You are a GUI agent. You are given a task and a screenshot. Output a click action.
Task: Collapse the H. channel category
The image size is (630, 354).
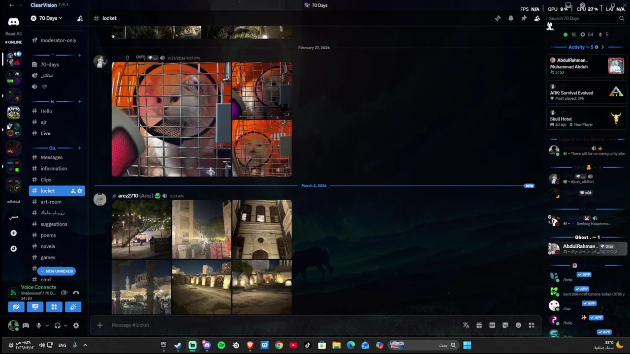tap(52, 102)
